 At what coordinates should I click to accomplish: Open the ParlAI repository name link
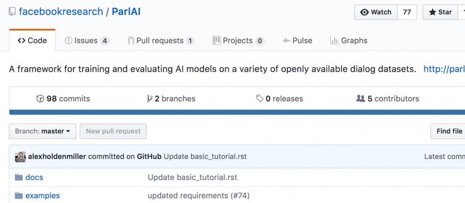click(126, 12)
